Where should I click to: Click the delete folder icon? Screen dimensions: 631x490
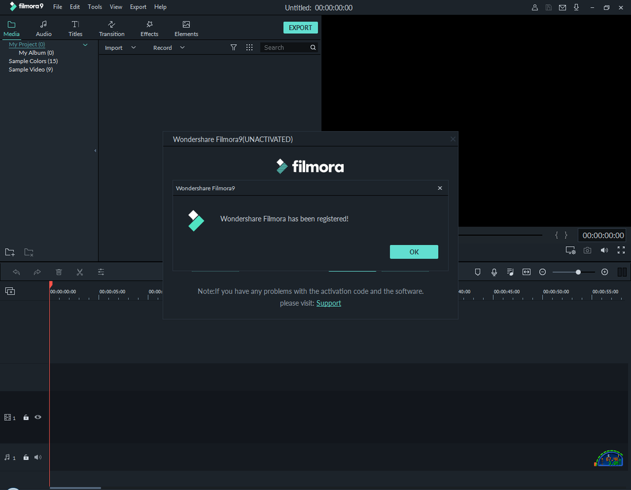pos(29,252)
